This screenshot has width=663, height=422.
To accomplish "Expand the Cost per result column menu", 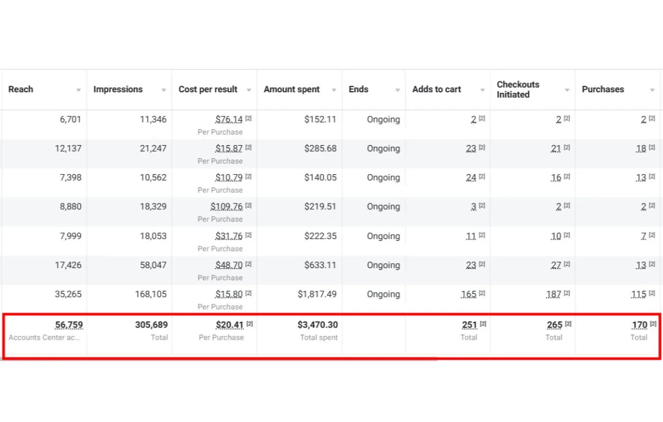I will [x=249, y=90].
